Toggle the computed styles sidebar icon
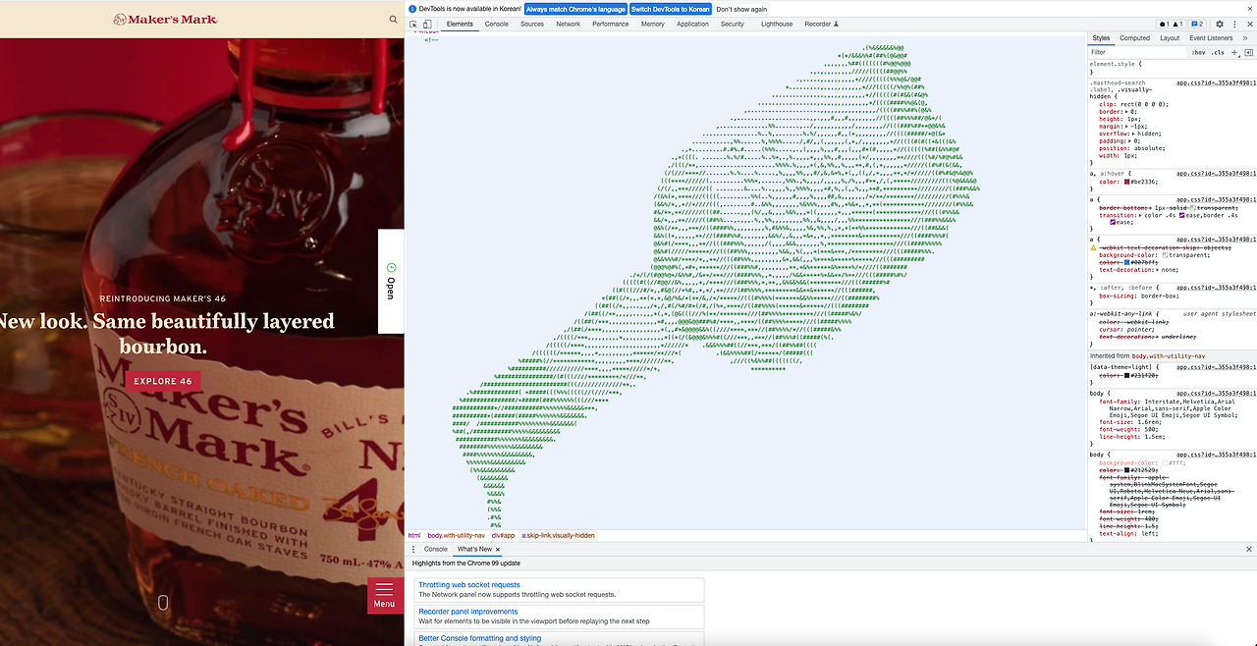1257x646 pixels. (1248, 52)
